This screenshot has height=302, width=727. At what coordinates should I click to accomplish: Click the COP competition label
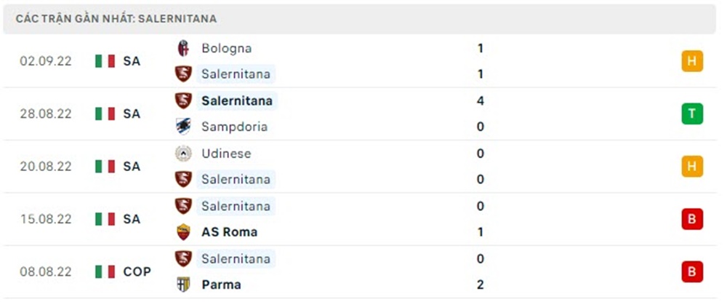click(x=137, y=271)
